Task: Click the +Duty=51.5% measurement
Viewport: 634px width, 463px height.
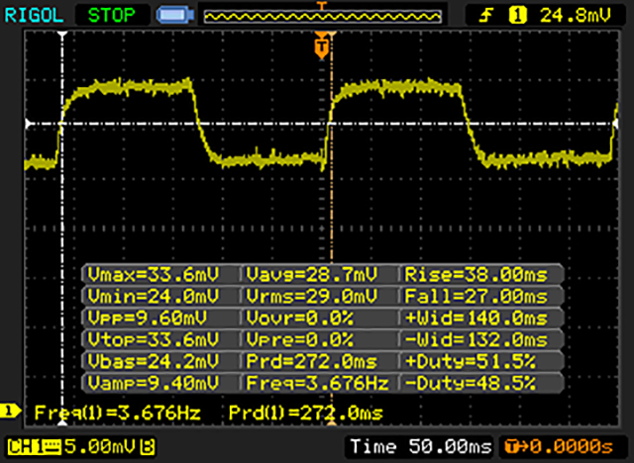Action: coord(471,361)
